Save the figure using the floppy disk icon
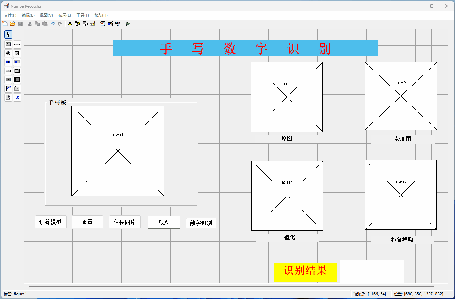The height and width of the screenshot is (299, 455). coord(20,24)
